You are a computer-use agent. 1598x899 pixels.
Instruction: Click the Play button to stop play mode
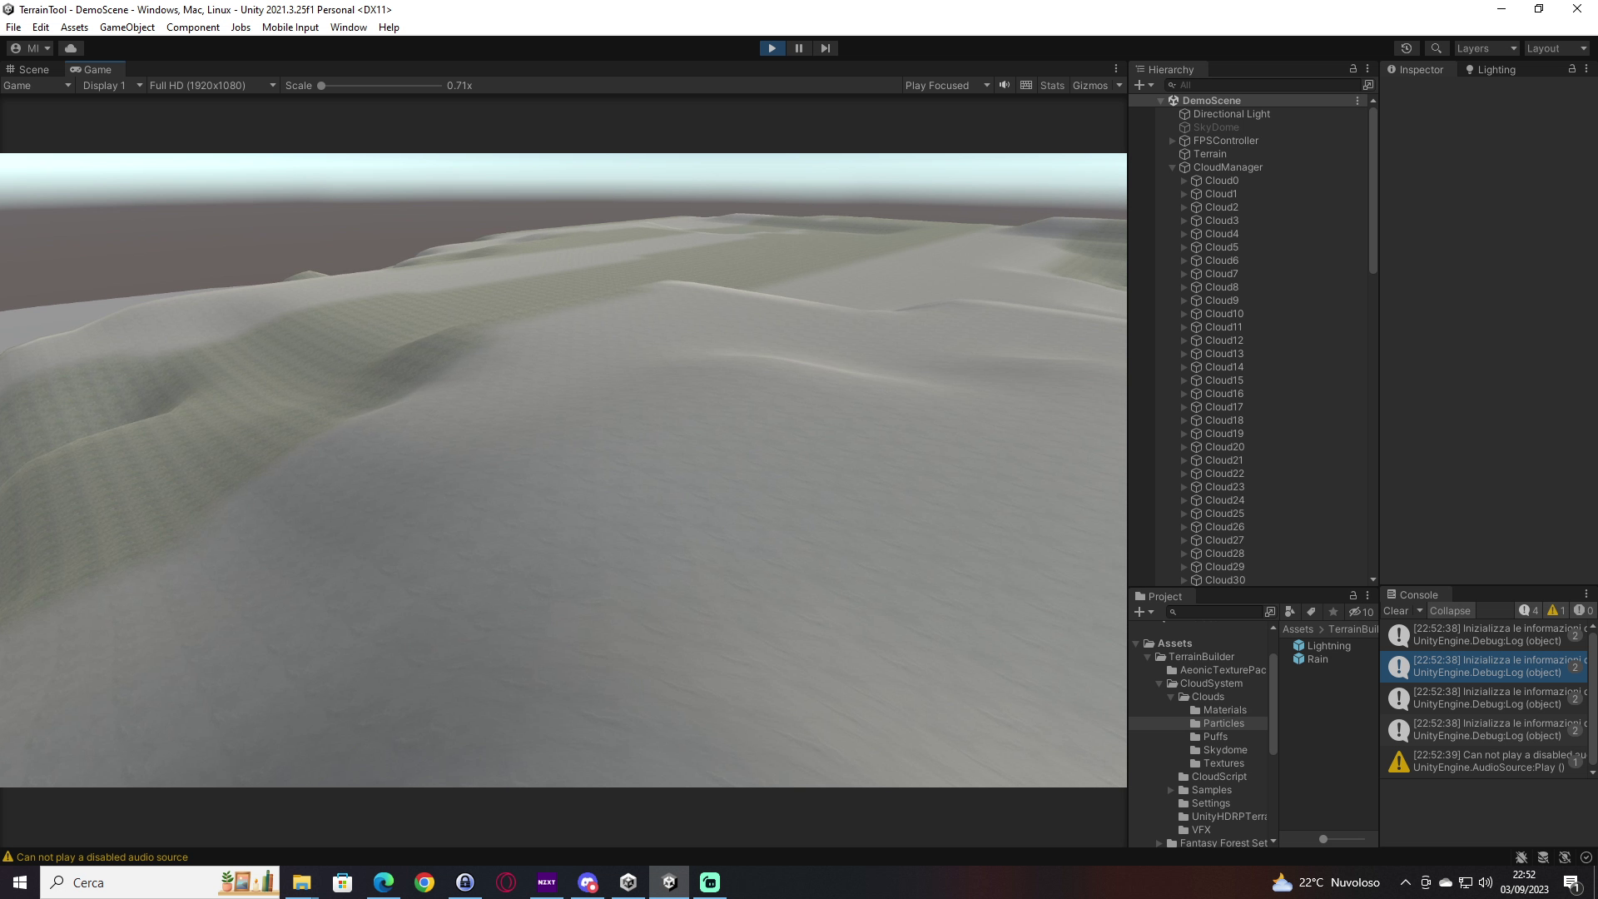[x=772, y=48]
